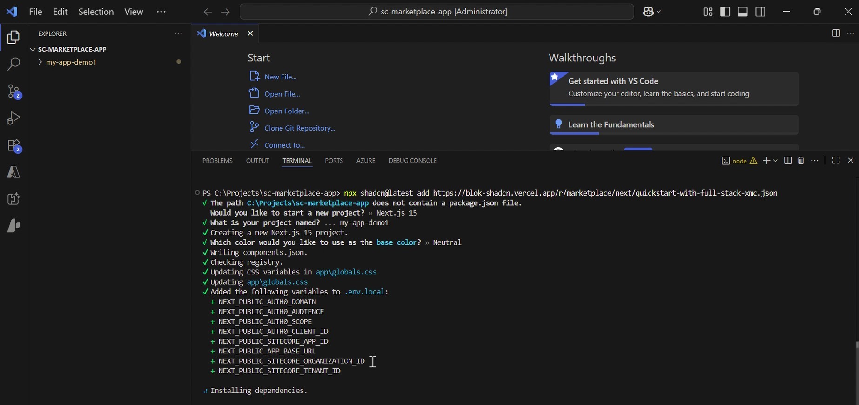859x405 pixels.
Task: Open Learn the Fundamentals walkthrough
Action: pos(674,125)
